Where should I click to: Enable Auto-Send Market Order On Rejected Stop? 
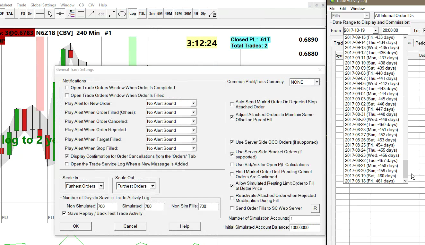point(232,104)
